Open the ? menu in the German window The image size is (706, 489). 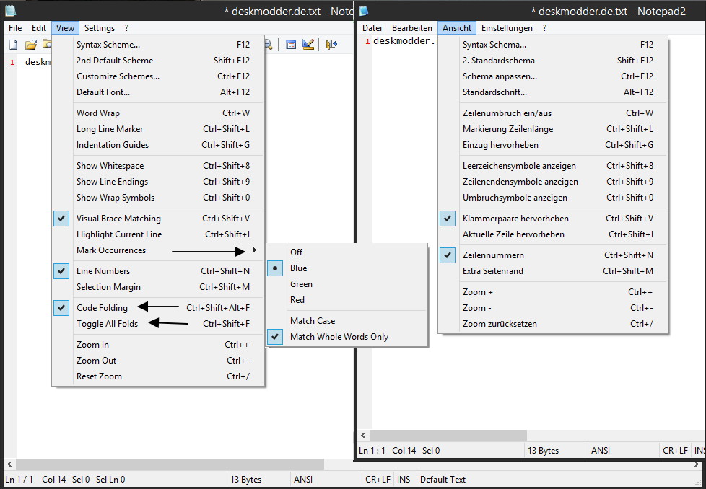(x=544, y=28)
